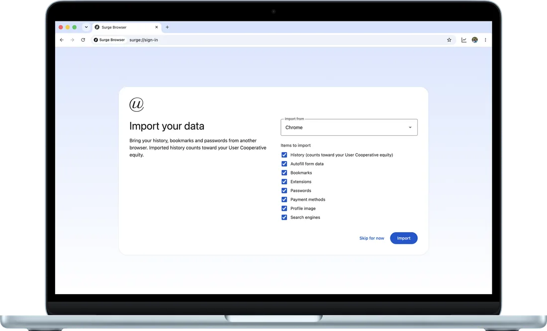
Task: Open the chart stats icon in toolbar
Action: point(463,40)
